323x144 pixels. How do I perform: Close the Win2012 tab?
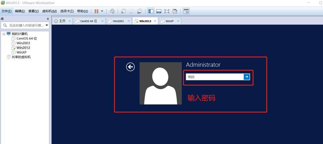coord(155,21)
